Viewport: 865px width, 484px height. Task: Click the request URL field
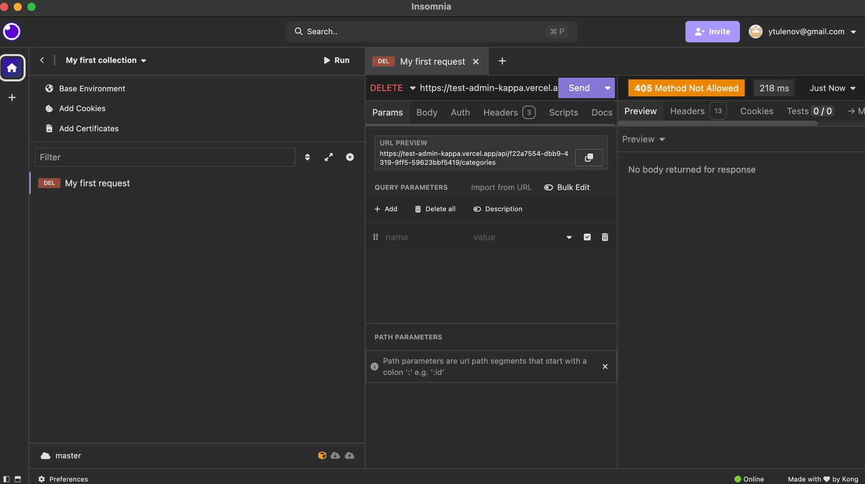click(x=488, y=88)
